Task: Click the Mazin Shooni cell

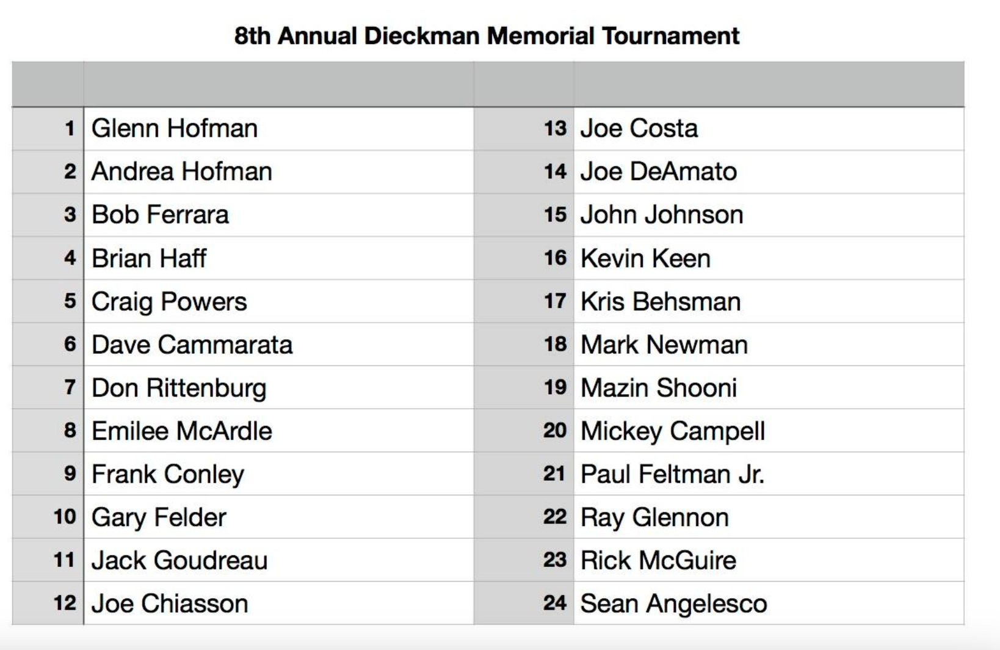Action: tap(769, 388)
